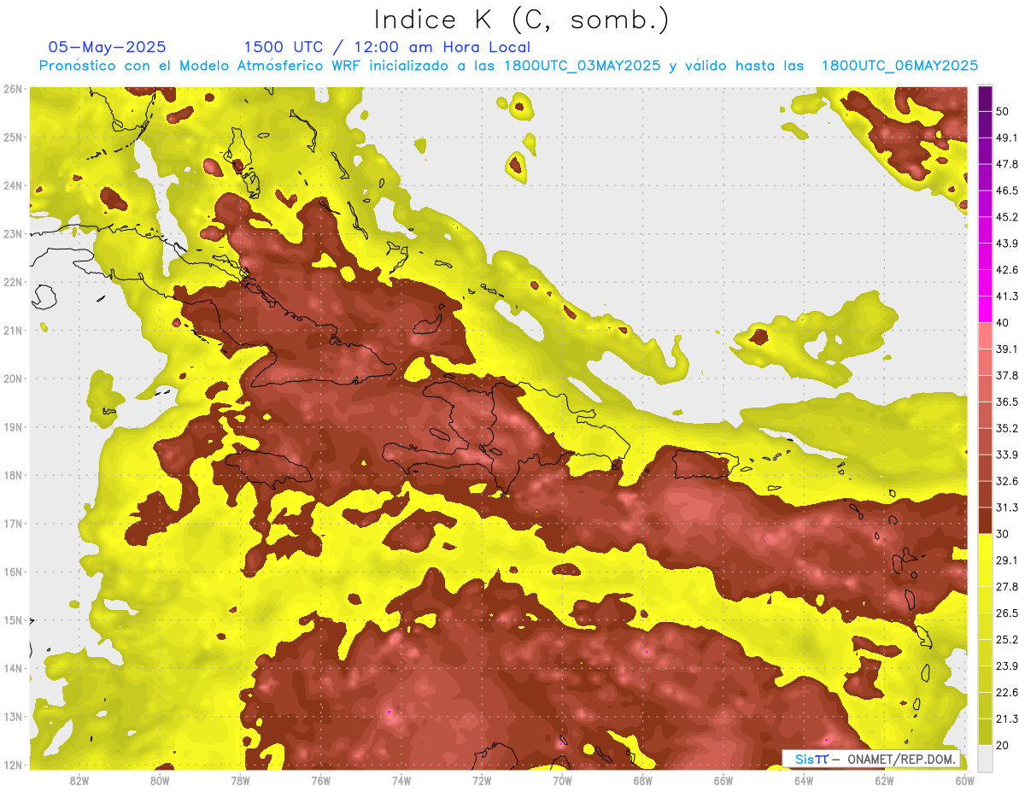Click the colorbar label '23.9'
Image resolution: width=1025 pixels, height=792 pixels.
pyautogui.click(x=1007, y=666)
